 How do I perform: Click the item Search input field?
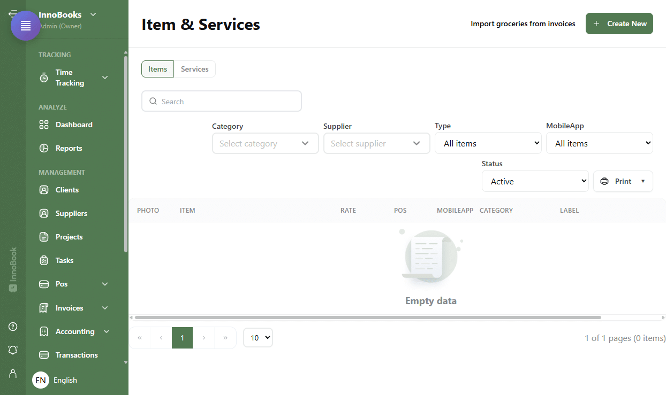click(222, 101)
